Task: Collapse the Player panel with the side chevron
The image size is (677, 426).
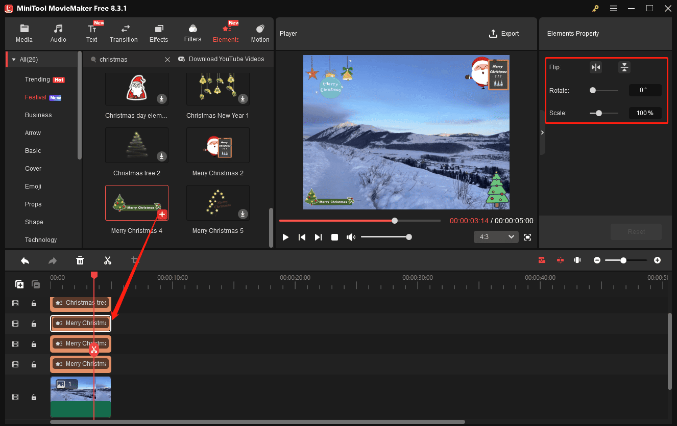Action: 542,131
